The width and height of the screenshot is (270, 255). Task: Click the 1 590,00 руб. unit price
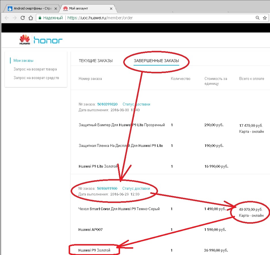[x=215, y=229]
